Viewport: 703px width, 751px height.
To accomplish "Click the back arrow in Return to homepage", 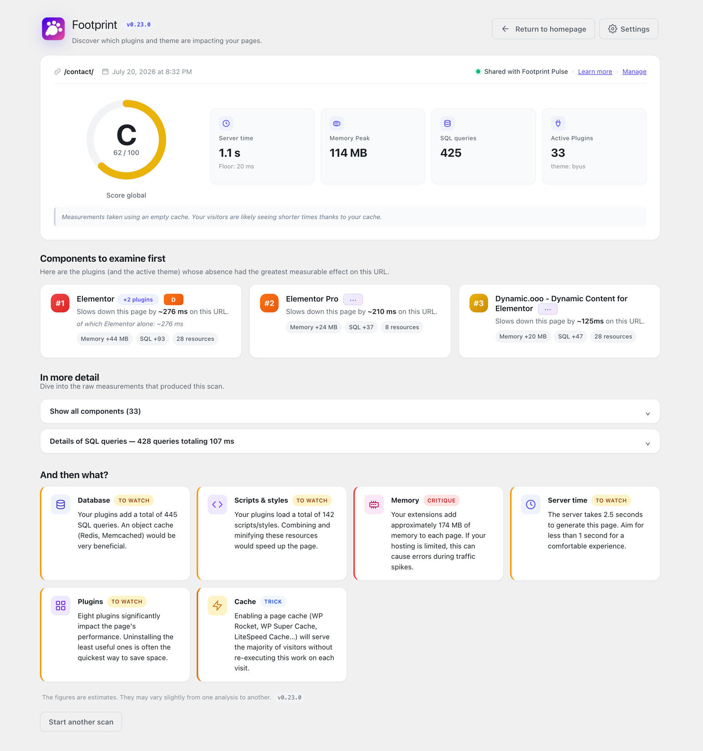I will tap(505, 29).
